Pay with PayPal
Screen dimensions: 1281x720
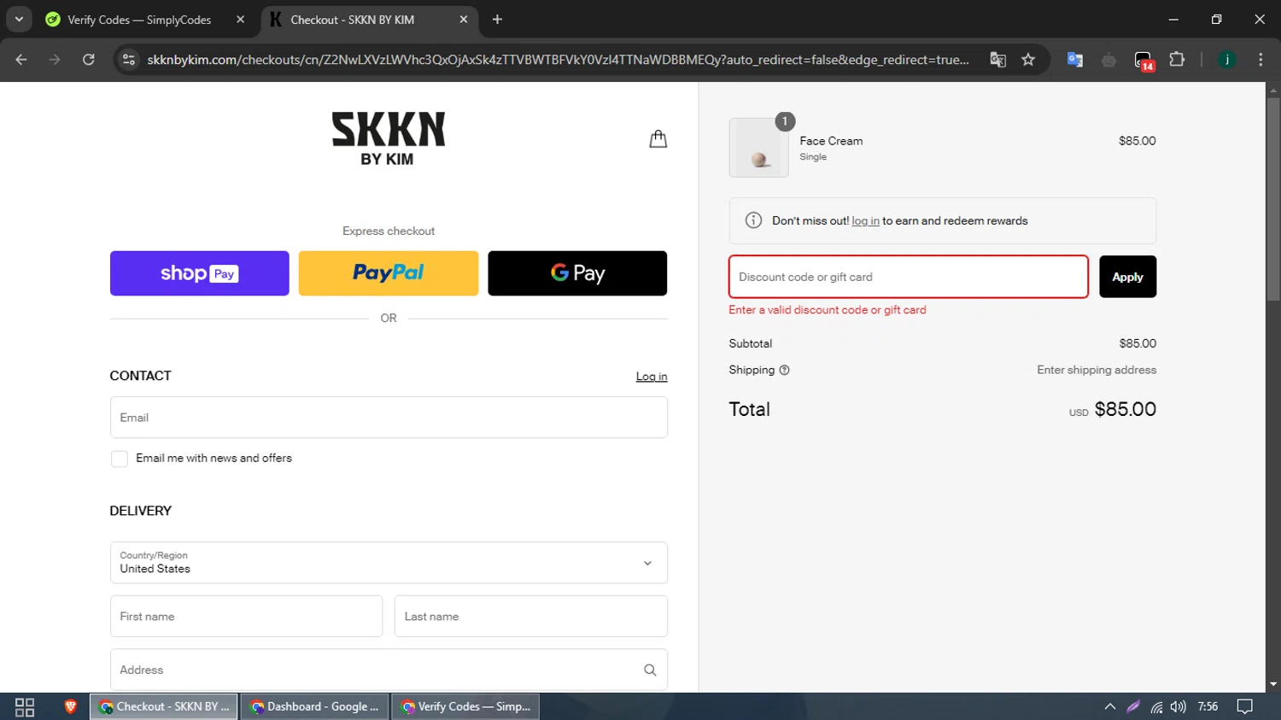click(389, 273)
